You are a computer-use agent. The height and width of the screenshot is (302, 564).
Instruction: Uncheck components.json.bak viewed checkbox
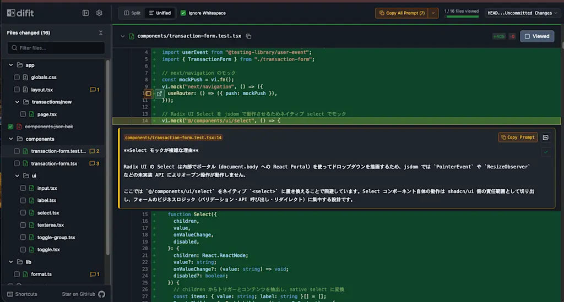tap(10, 127)
